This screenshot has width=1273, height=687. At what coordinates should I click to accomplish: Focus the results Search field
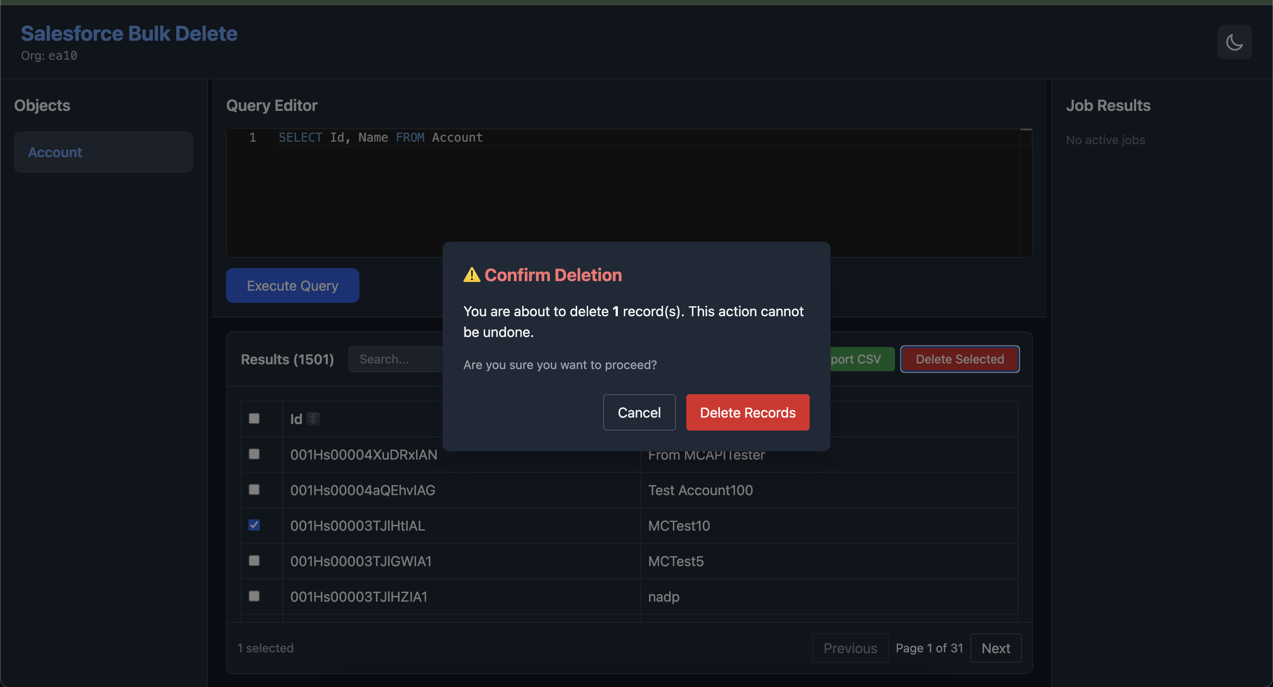395,359
